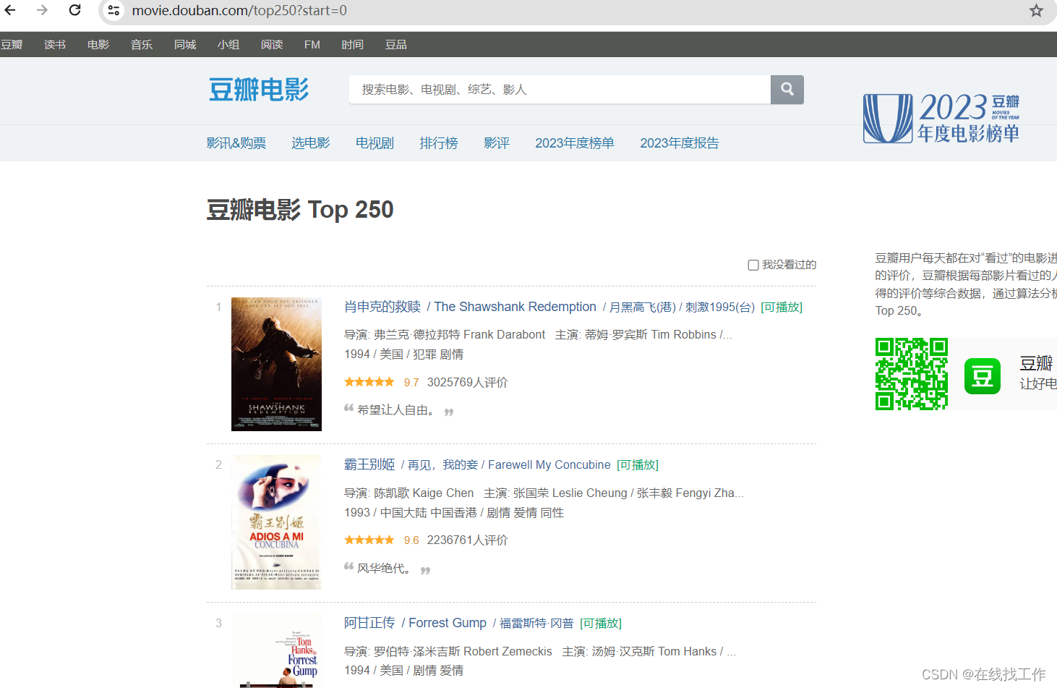Viewport: 1057px width, 688px height.
Task: Open 电影 in top navigation bar
Action: [x=98, y=45]
